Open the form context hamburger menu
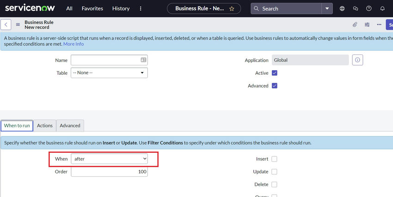Screen dimensions: 393x197 (x=18, y=24)
